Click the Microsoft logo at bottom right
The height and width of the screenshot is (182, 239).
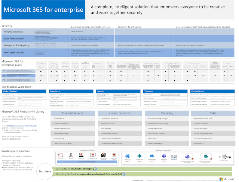click(227, 179)
